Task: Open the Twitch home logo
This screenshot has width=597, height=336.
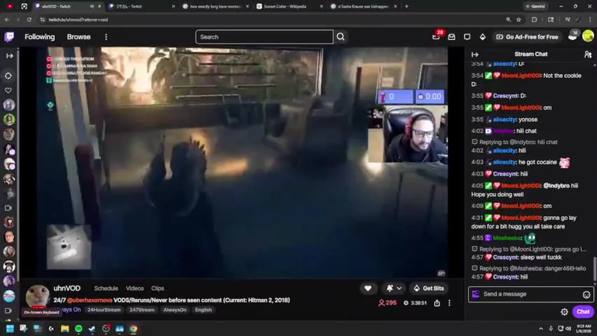Action: pyautogui.click(x=9, y=37)
